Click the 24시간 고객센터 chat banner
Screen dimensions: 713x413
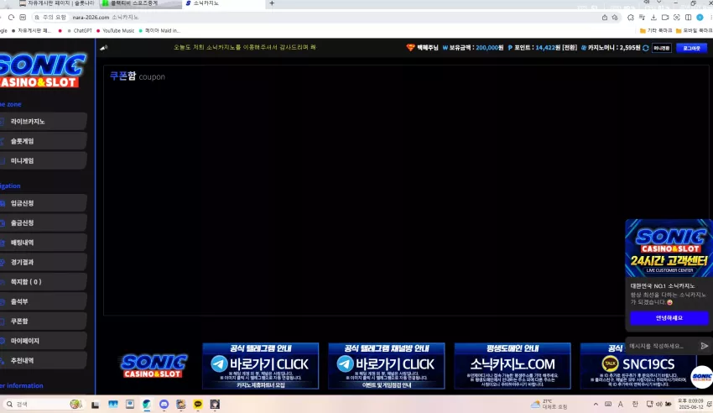tap(669, 248)
